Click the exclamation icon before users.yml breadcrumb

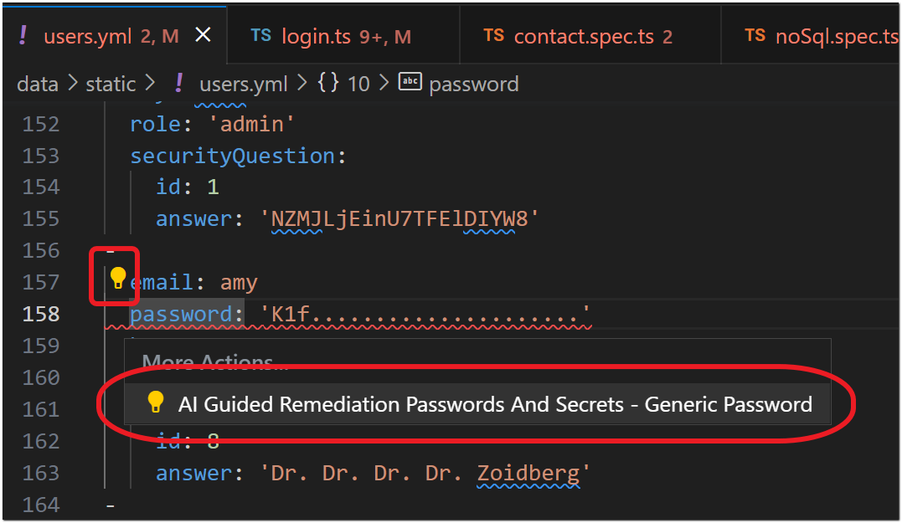point(179,83)
